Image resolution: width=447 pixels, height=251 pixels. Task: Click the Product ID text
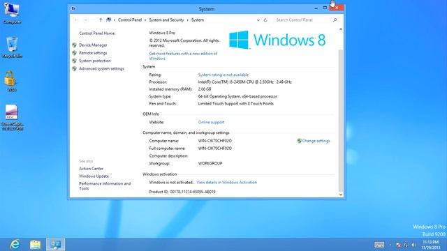click(182, 192)
